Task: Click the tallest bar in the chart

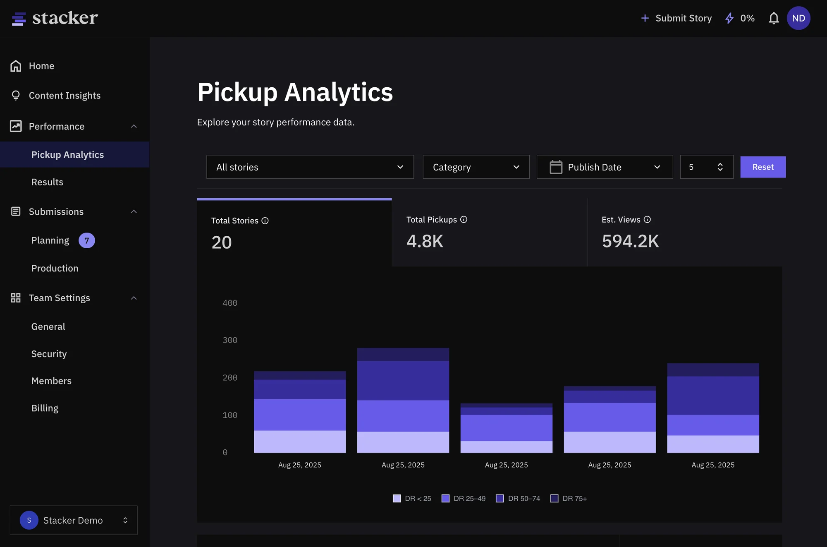Action: click(x=403, y=400)
